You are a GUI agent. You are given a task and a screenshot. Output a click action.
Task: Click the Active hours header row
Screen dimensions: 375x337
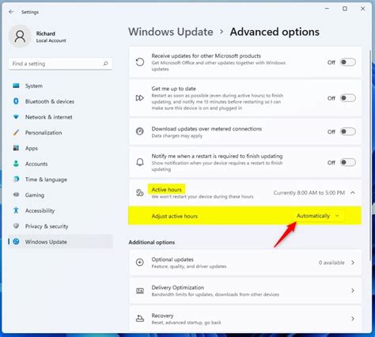(x=245, y=193)
